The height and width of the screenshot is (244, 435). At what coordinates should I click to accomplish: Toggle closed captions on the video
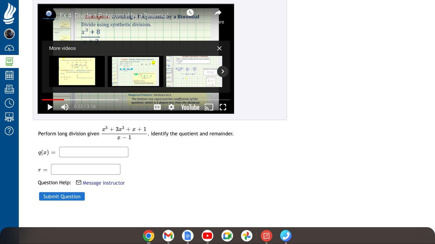(157, 107)
